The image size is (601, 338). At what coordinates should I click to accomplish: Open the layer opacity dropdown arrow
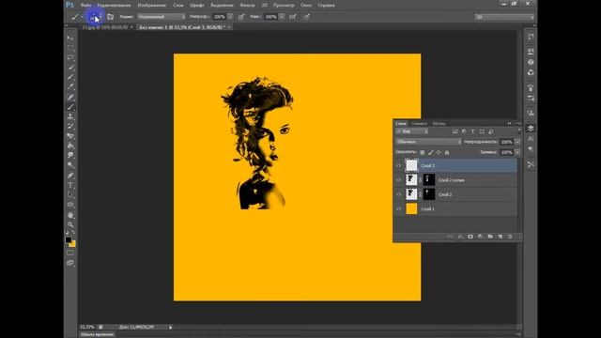point(517,142)
